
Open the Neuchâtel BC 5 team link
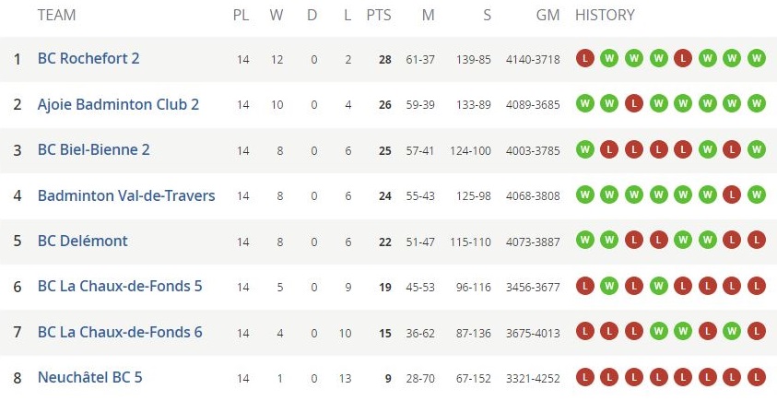click(x=90, y=377)
